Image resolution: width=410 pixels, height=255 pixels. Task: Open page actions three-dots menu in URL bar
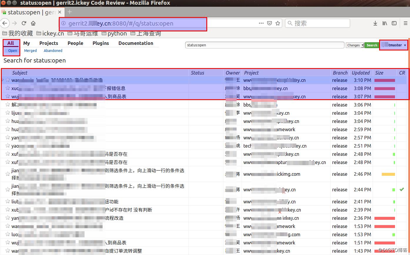261,23
